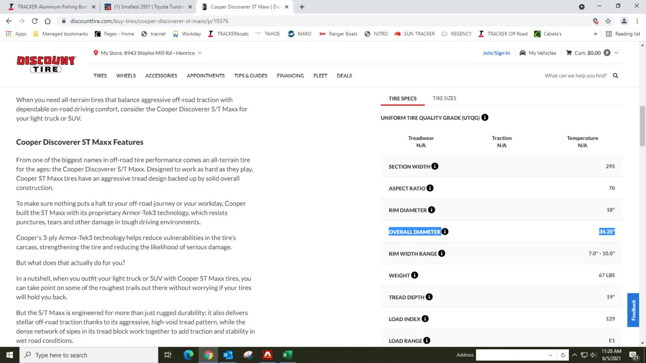This screenshot has height=363, width=646.
Task: Open Outlook from taskbar
Action: [228, 355]
